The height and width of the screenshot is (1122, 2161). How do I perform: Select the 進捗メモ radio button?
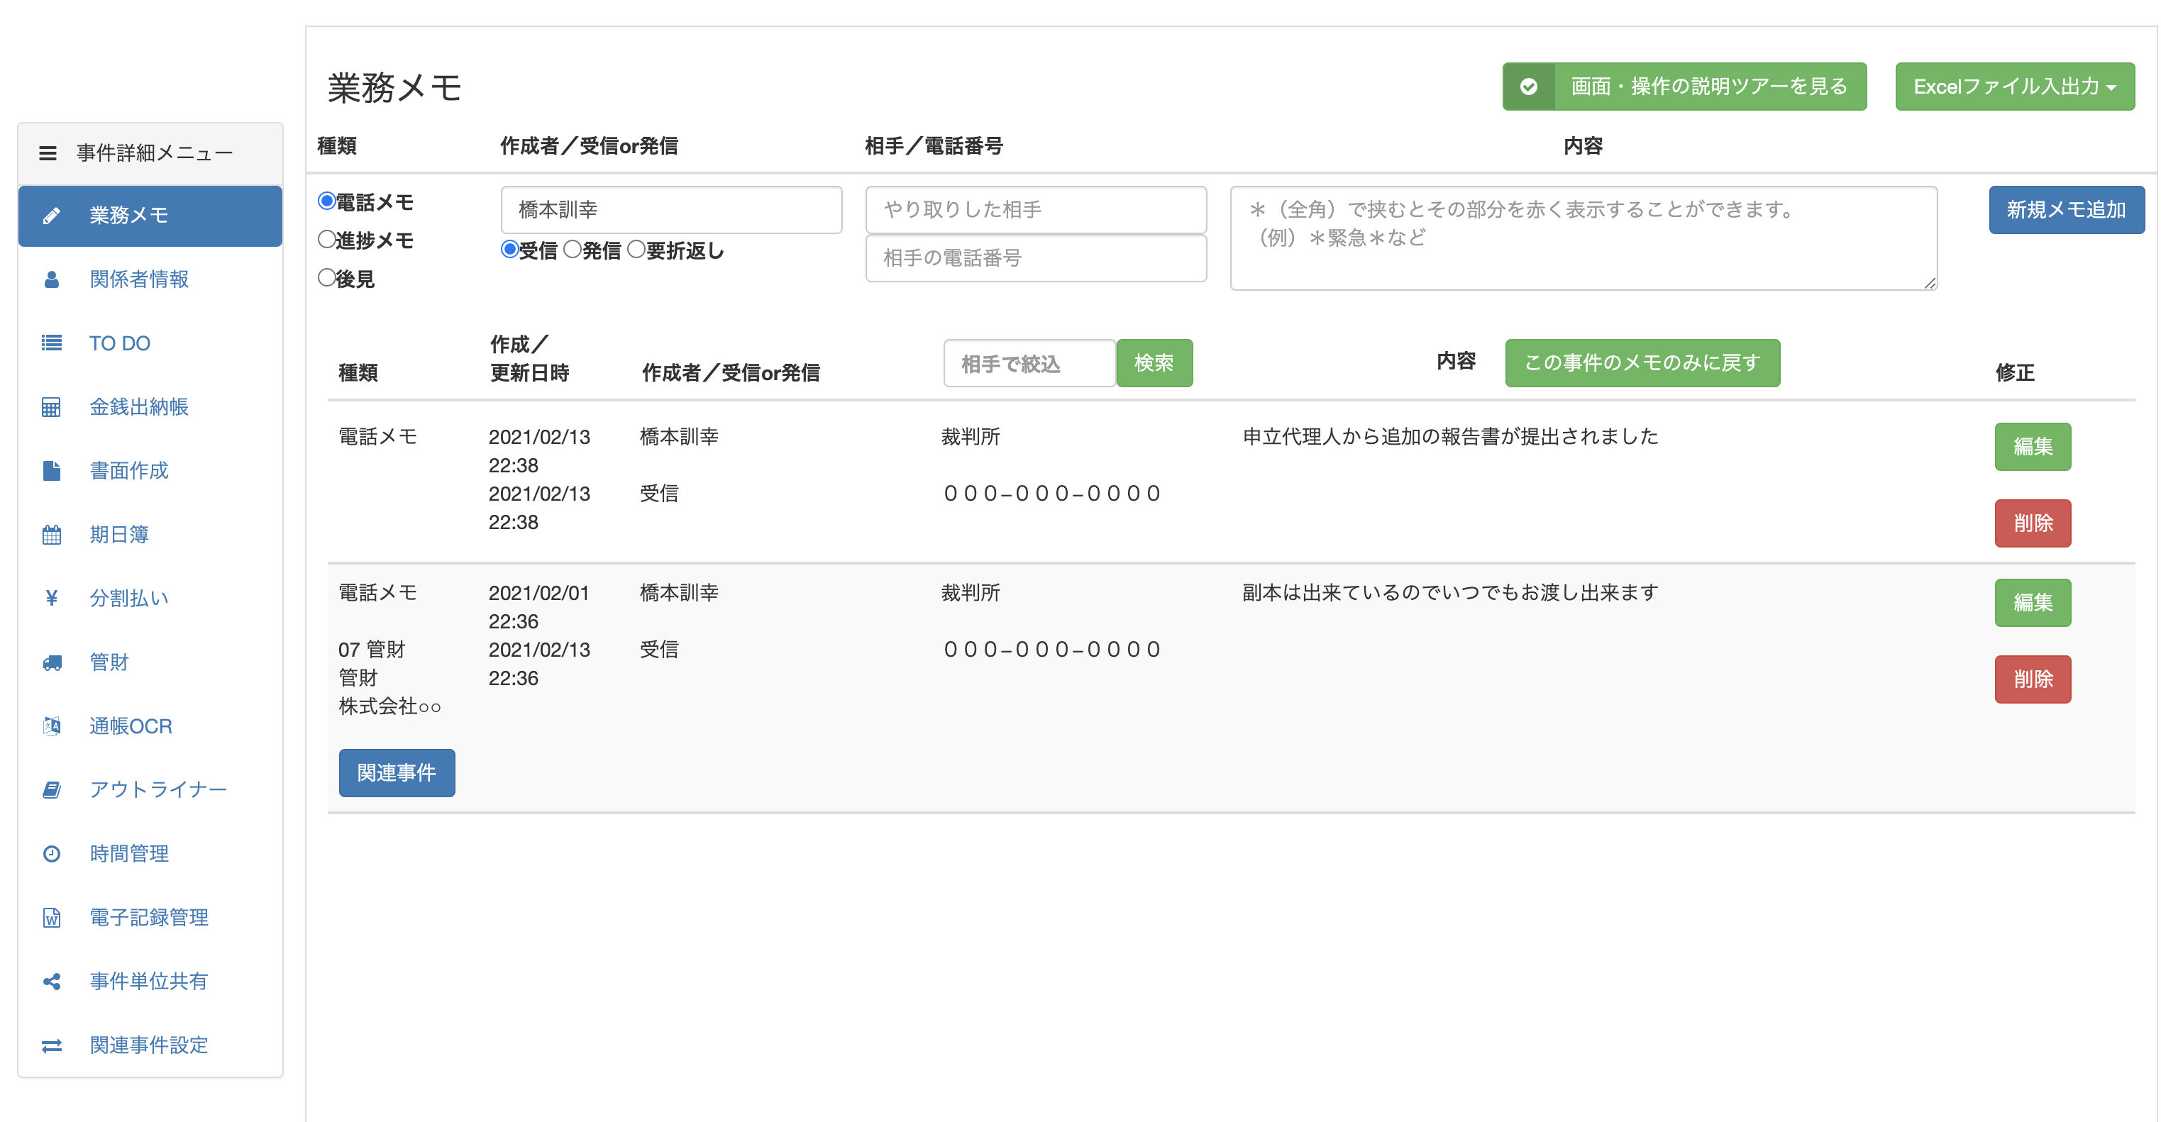point(327,240)
